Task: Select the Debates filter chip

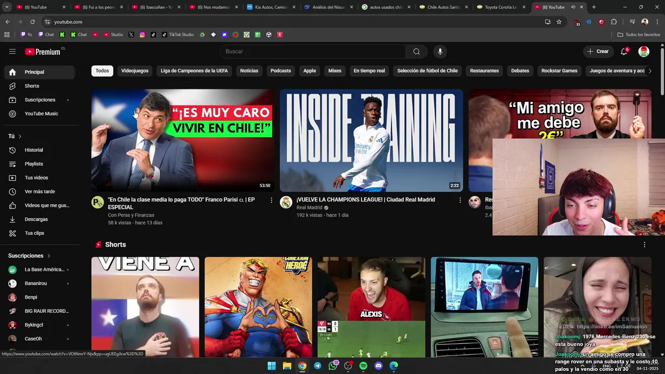Action: click(520, 71)
